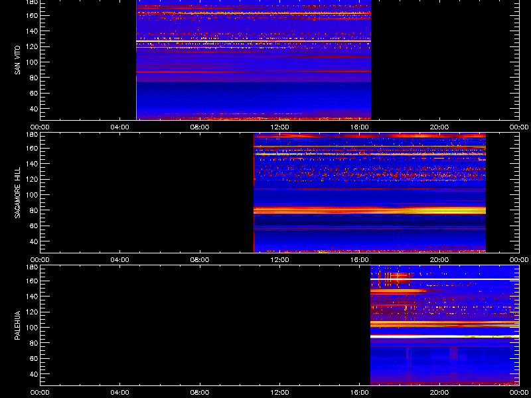Select the 80 tick label on SAGAMORE HILL axis
Viewport: 531px width, 398px height.
click(x=35, y=210)
